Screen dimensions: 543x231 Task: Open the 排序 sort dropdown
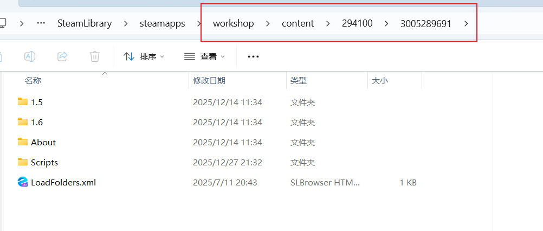pos(144,56)
